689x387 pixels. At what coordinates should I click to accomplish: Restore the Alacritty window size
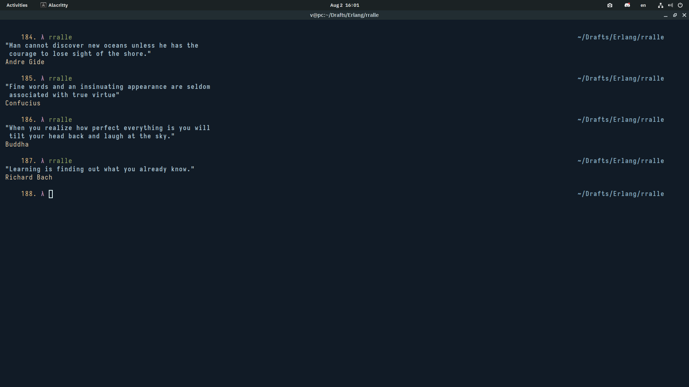pos(675,15)
